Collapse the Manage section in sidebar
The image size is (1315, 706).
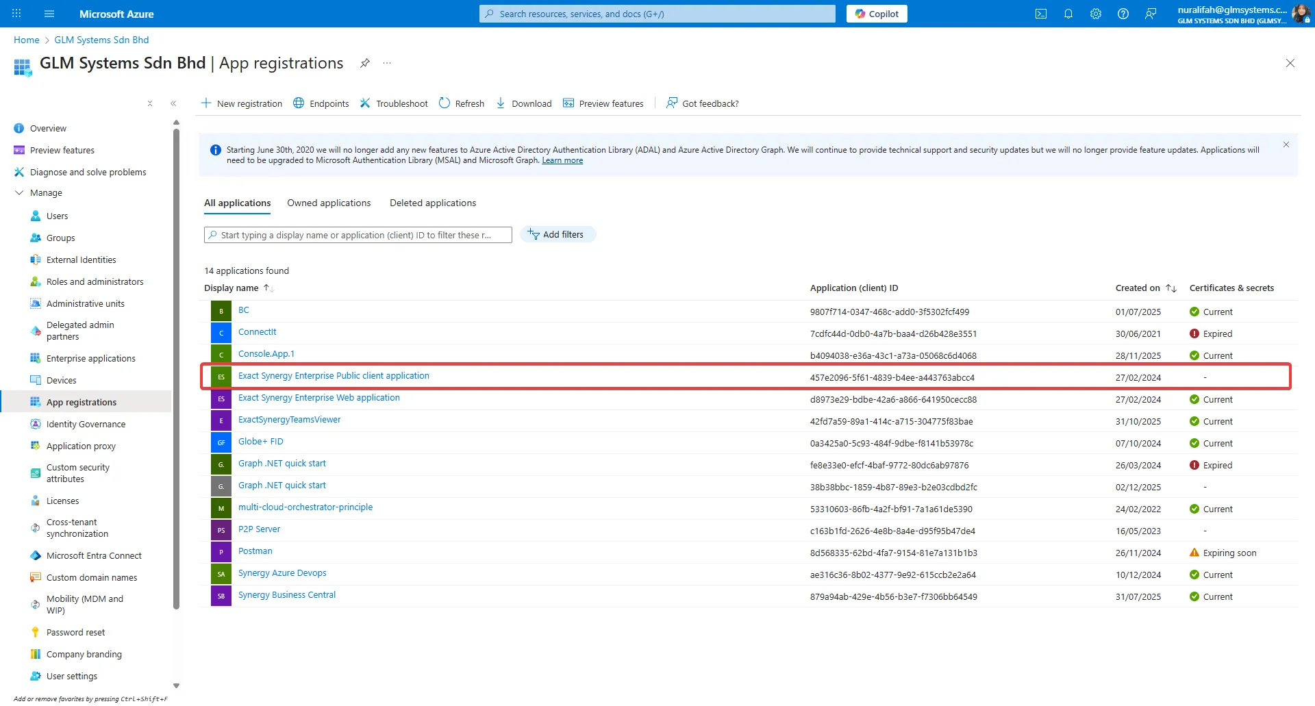coord(19,193)
